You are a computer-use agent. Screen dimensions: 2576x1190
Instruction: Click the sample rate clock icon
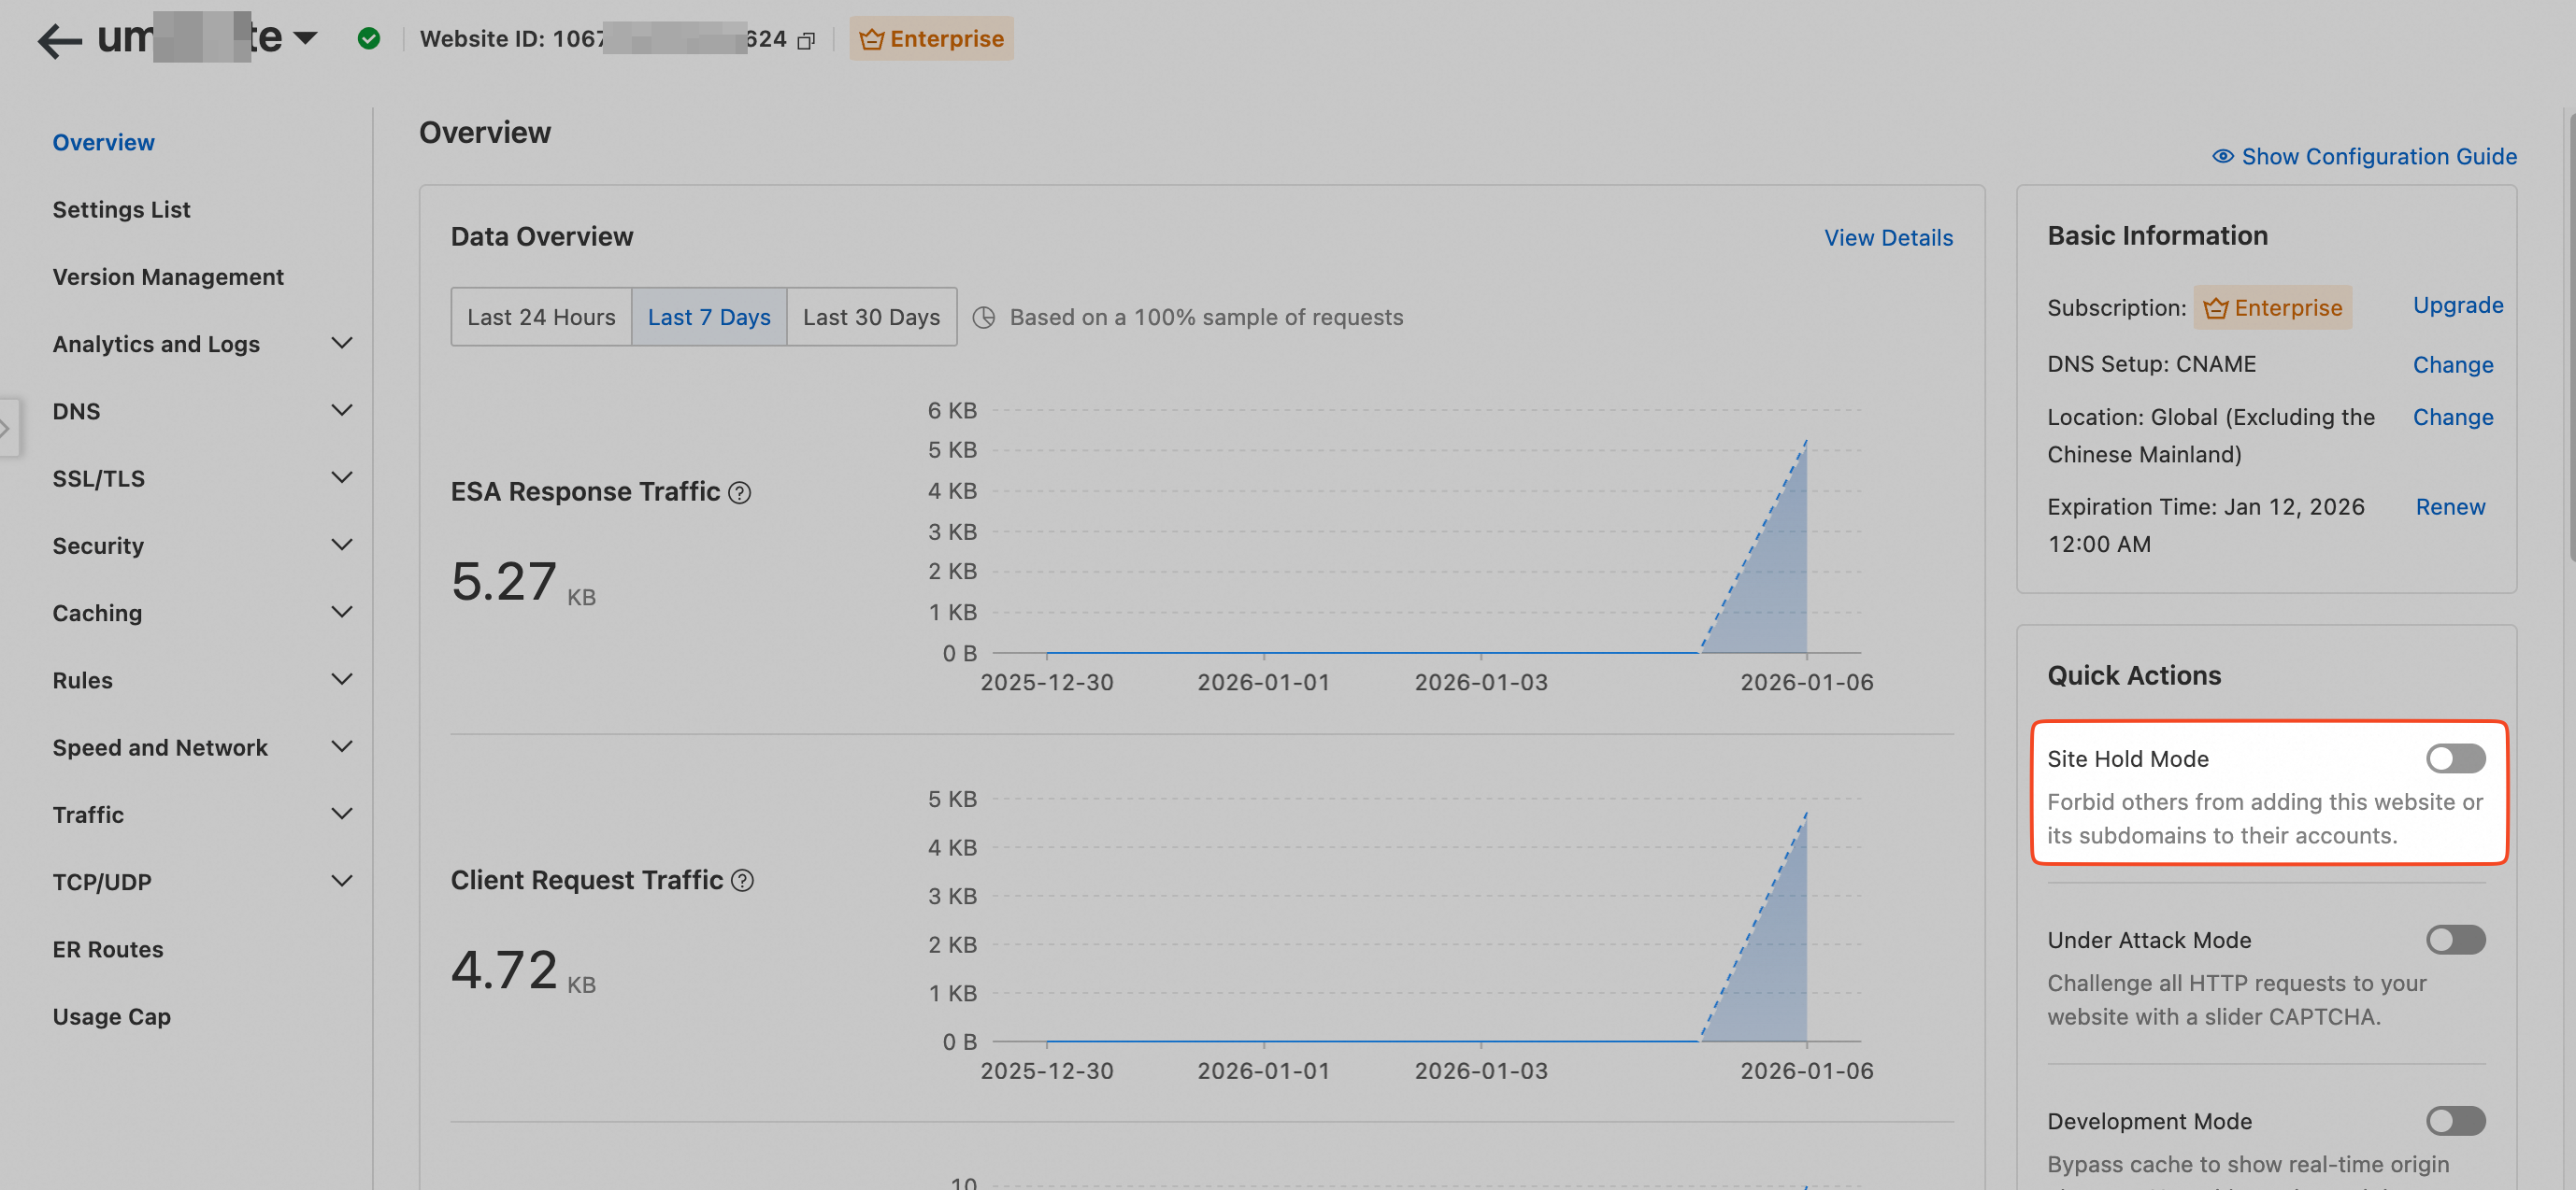[984, 317]
